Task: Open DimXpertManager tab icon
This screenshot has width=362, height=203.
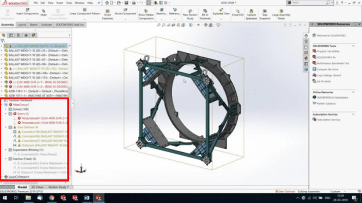Action: coord(26,35)
